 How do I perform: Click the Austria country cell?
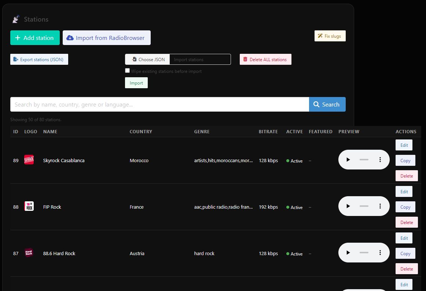(137, 253)
